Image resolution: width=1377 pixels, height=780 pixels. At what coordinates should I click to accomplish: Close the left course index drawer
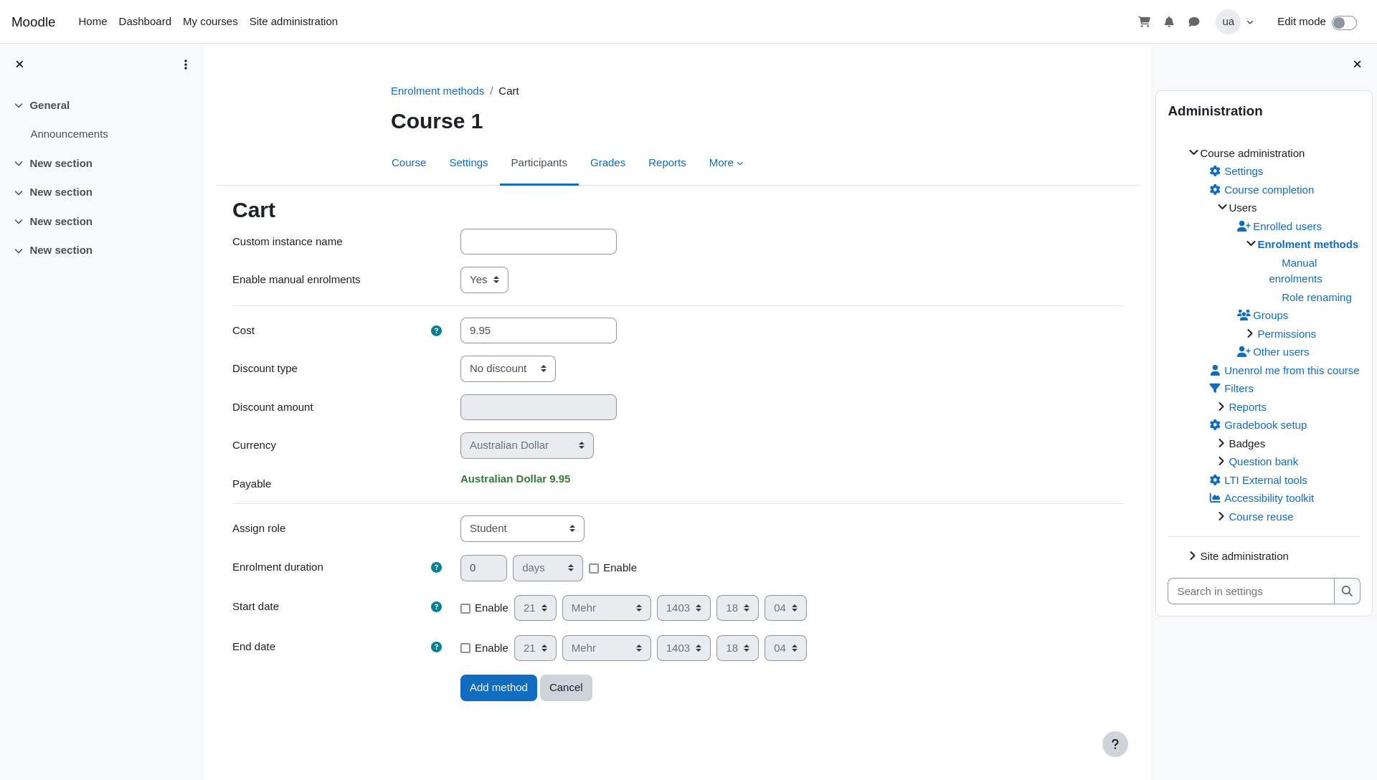(x=19, y=65)
